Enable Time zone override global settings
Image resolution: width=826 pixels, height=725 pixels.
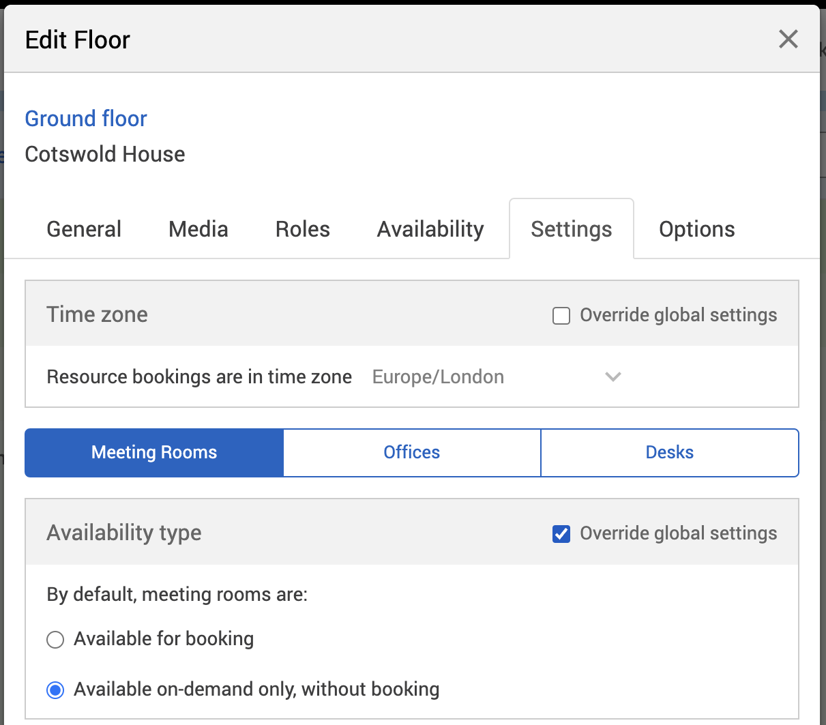coord(561,316)
